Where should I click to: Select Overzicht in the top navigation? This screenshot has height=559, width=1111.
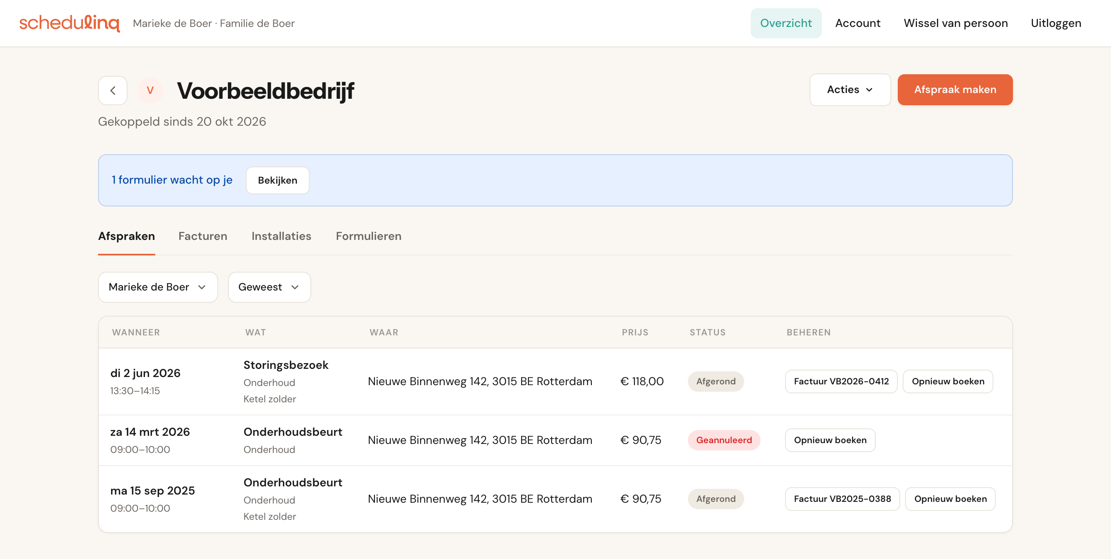[786, 23]
